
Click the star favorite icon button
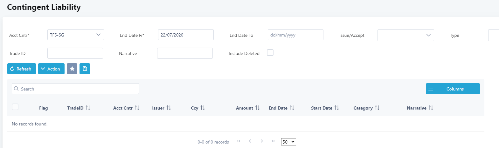coord(72,69)
